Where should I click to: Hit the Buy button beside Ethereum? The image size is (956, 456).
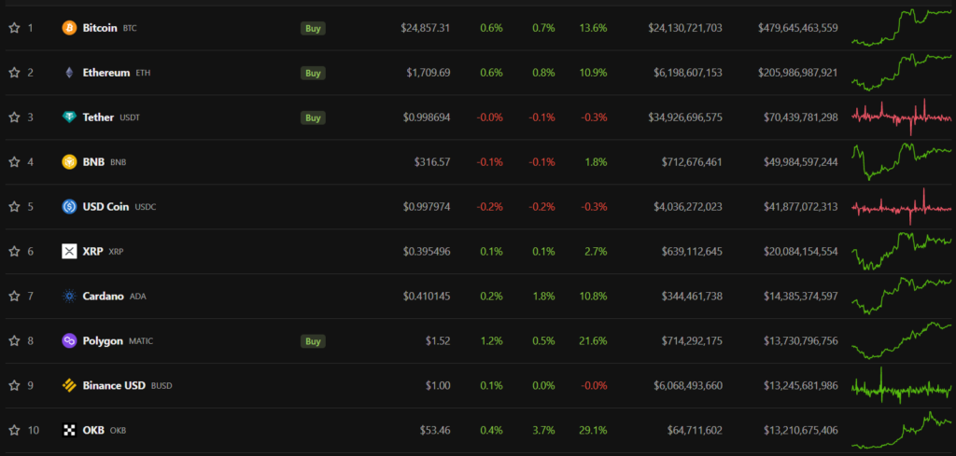tap(313, 73)
